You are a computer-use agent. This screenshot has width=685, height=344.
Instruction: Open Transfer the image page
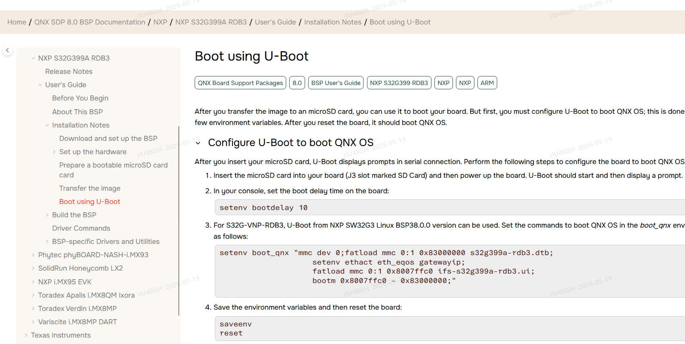pos(90,189)
